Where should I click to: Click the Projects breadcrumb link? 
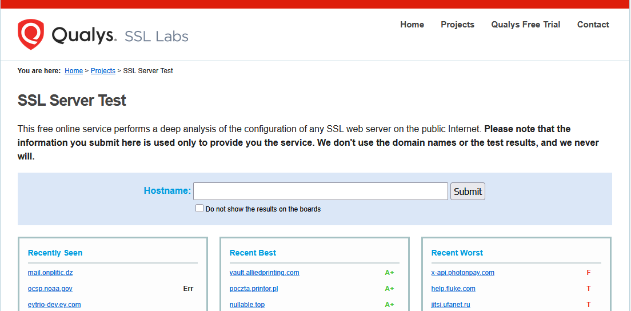click(x=103, y=71)
